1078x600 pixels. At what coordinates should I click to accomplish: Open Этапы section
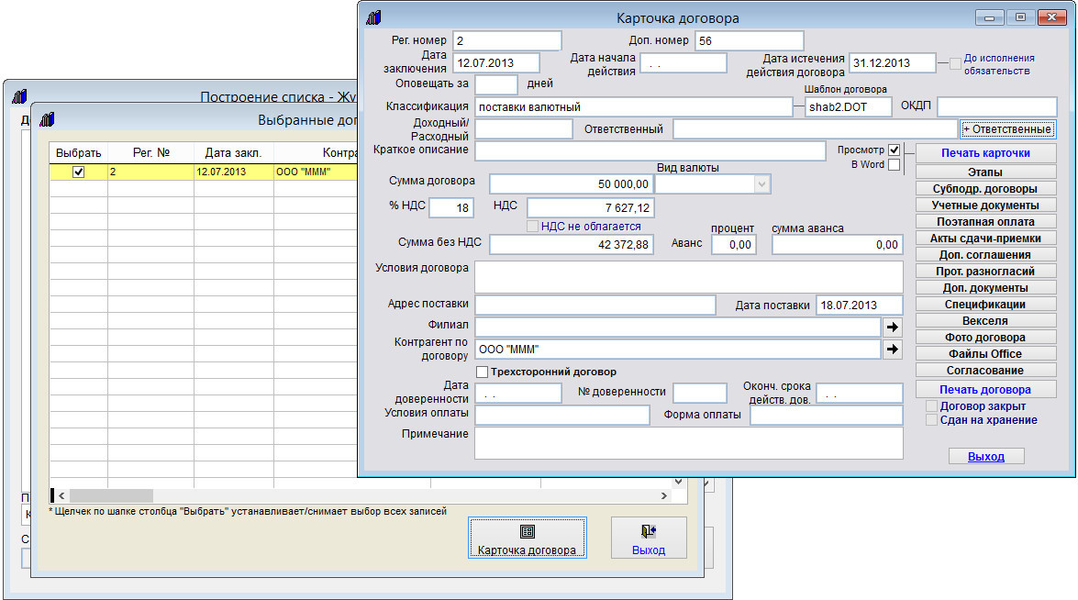(x=985, y=172)
